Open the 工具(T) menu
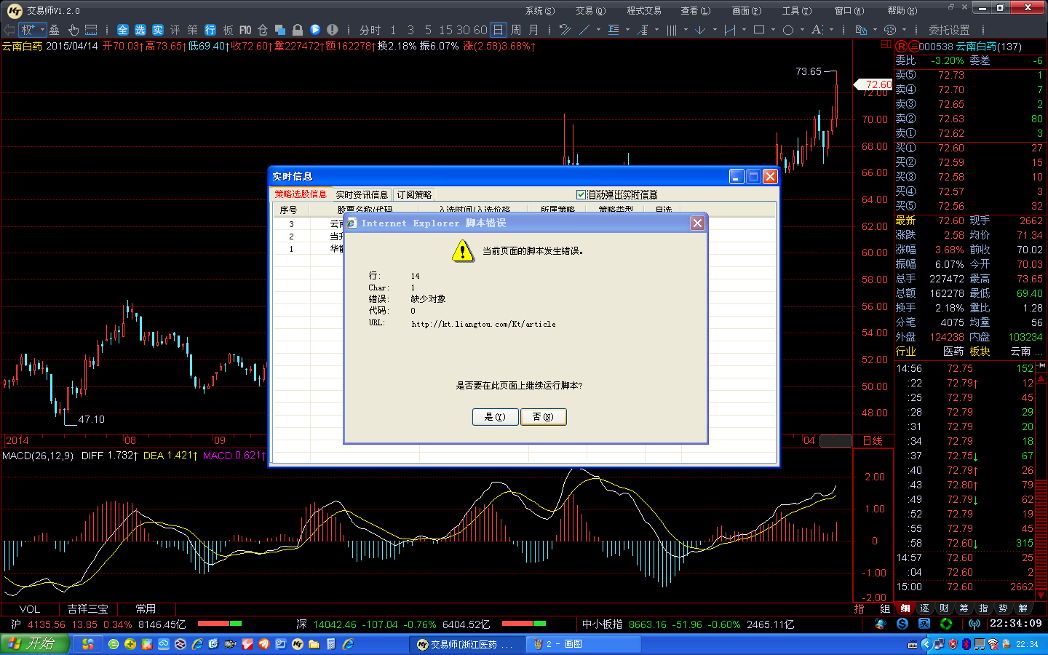1048x655 pixels. [x=796, y=11]
